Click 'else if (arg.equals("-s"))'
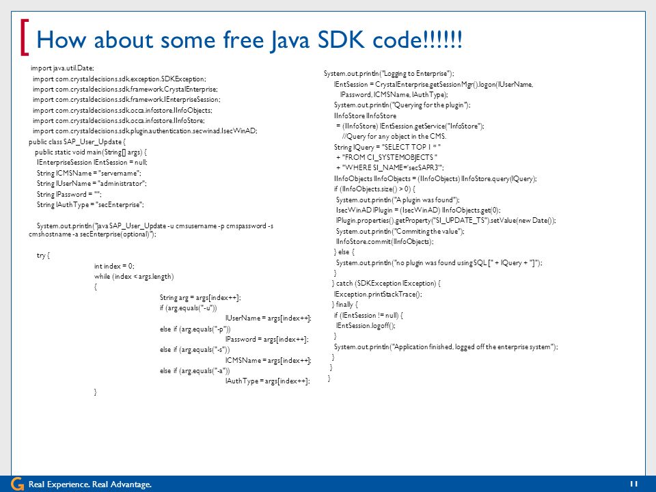Image resolution: width=656 pixels, height=492 pixels. click(195, 350)
